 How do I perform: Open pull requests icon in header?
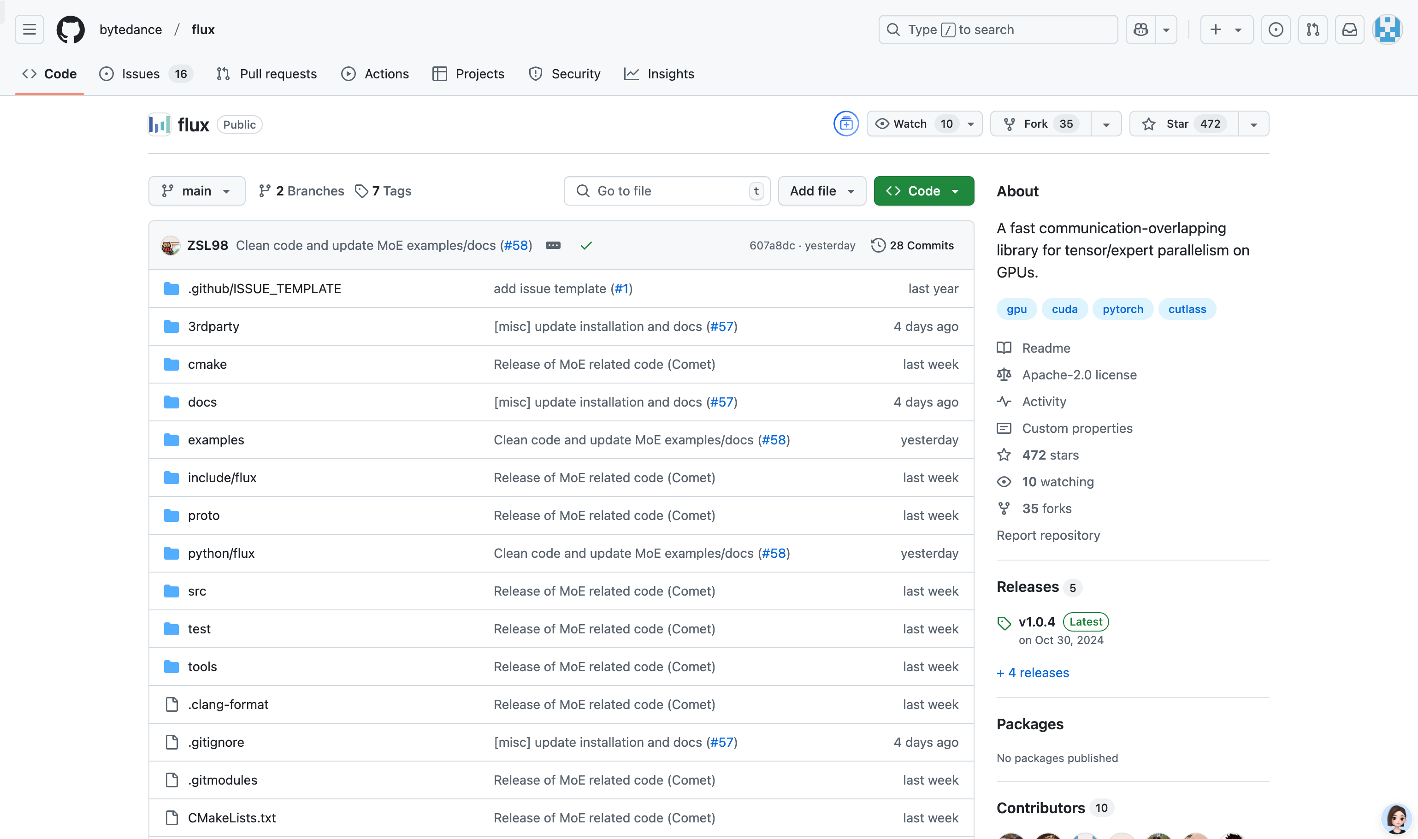pyautogui.click(x=1312, y=30)
